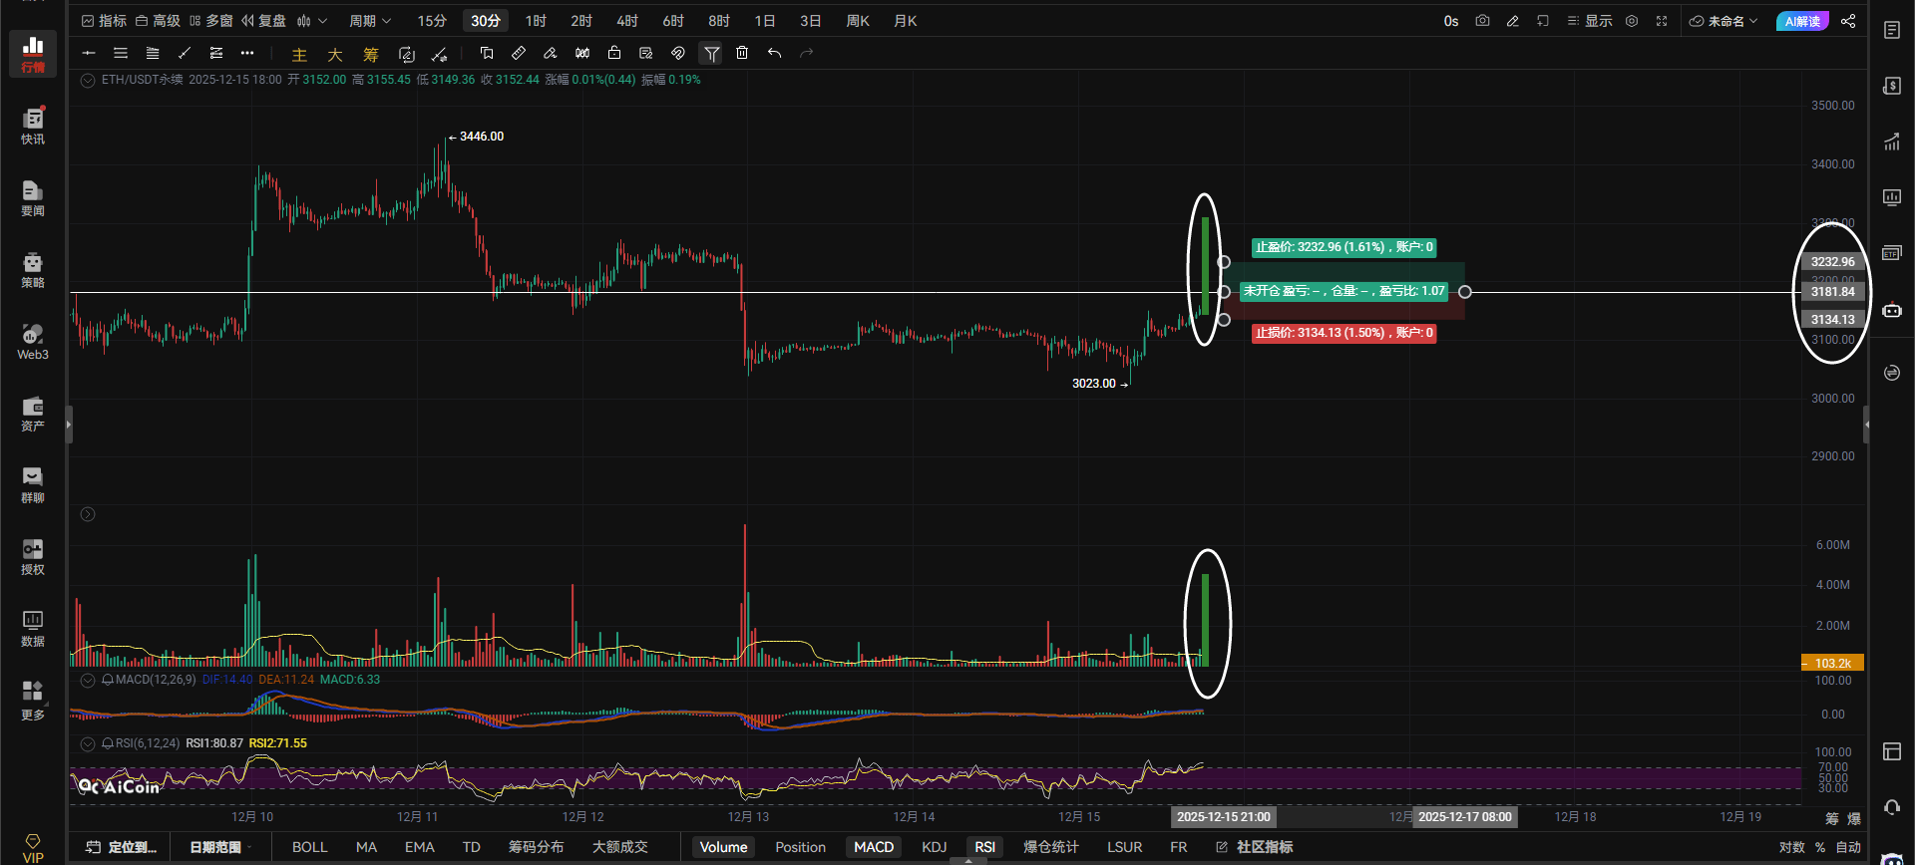
Task: Enter fullscreen chart mode
Action: [x=1662, y=21]
